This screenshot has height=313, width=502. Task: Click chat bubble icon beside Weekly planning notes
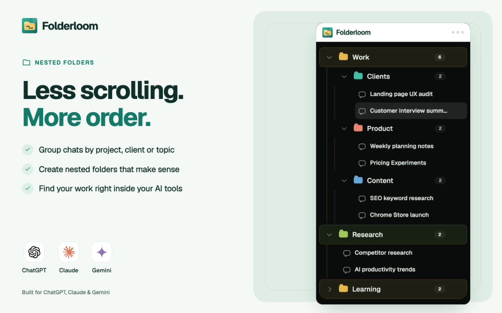pos(362,146)
